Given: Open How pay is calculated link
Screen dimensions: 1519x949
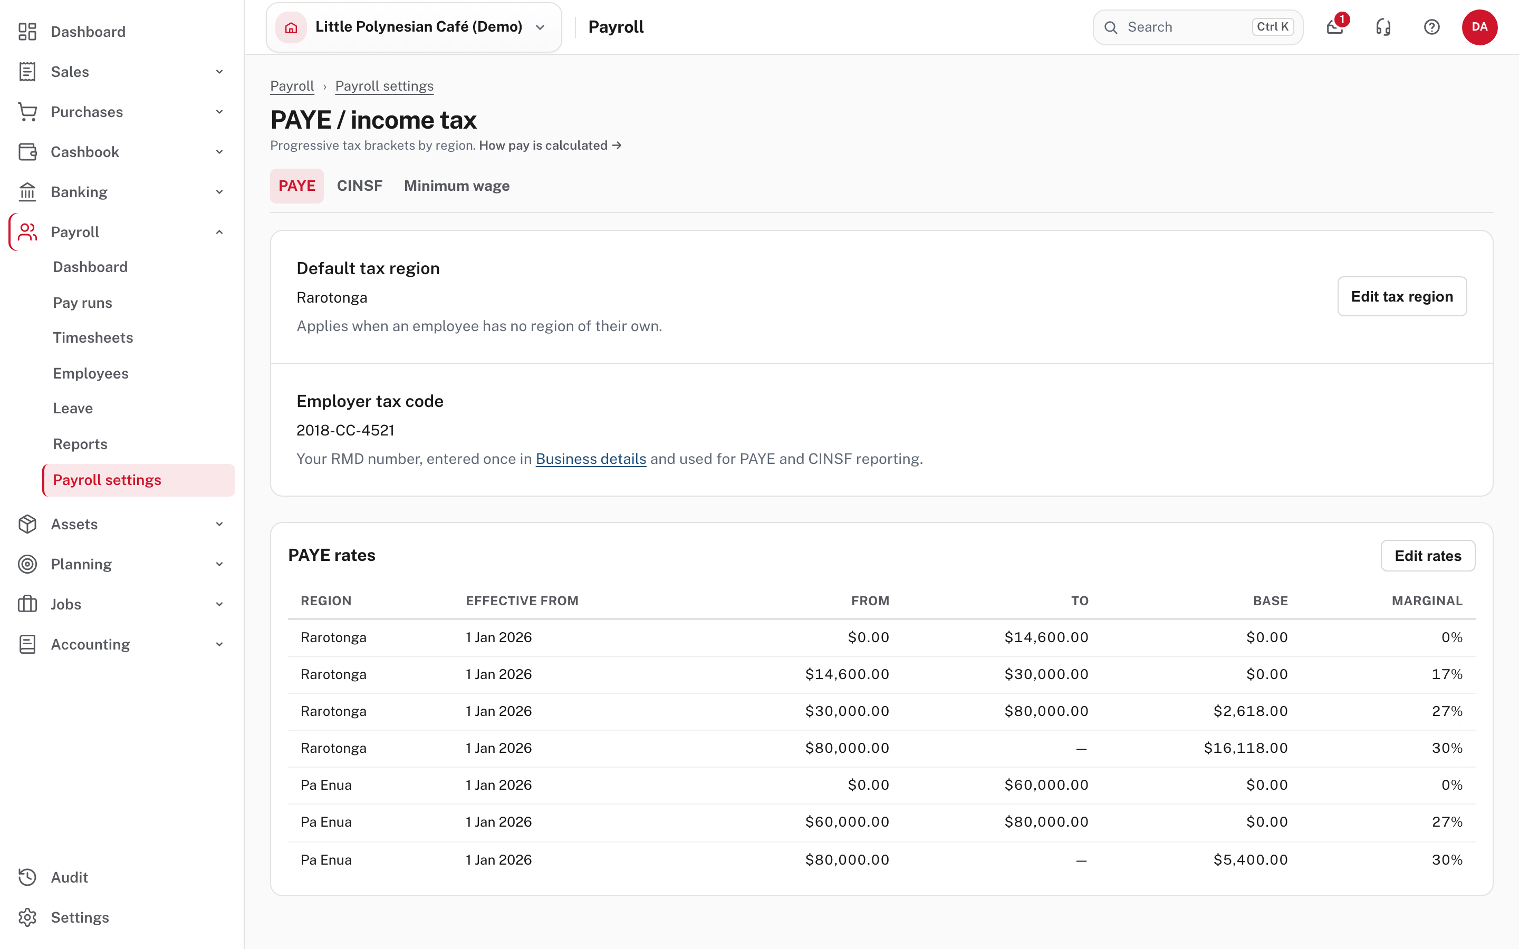Looking at the screenshot, I should 550,146.
